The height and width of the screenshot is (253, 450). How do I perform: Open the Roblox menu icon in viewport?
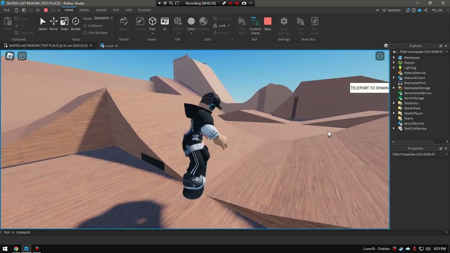coord(10,56)
